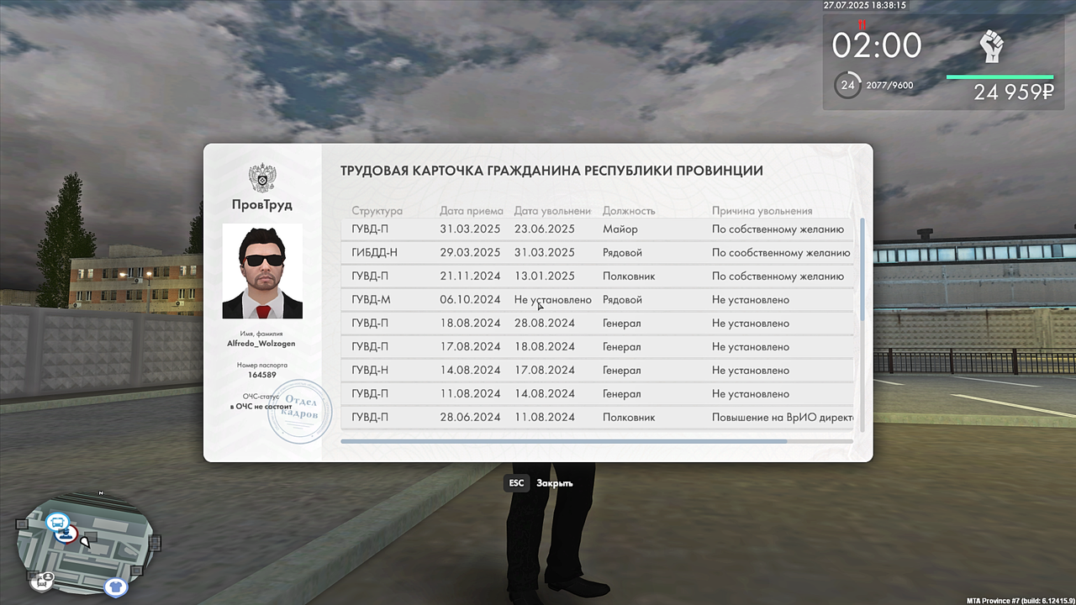Image resolution: width=1076 pixels, height=605 pixels.
Task: Click the 29.03.2025 hire date cell
Action: click(x=470, y=253)
